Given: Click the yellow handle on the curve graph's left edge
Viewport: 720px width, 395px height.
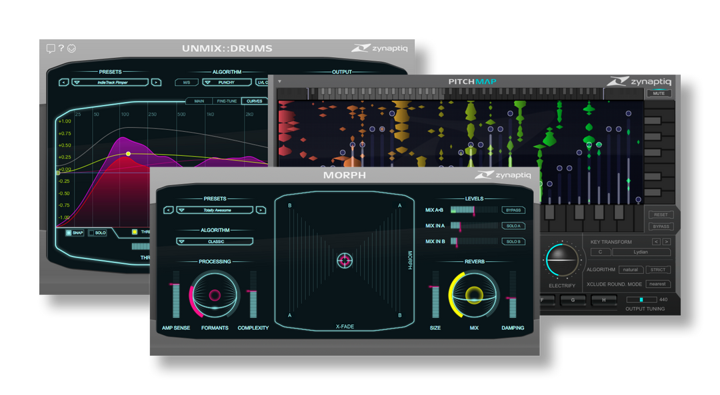Looking at the screenshot, I should tap(58, 173).
